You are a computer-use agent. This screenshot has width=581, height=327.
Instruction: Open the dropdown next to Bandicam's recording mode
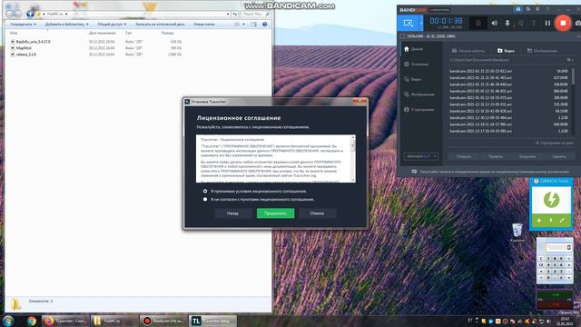[421, 23]
